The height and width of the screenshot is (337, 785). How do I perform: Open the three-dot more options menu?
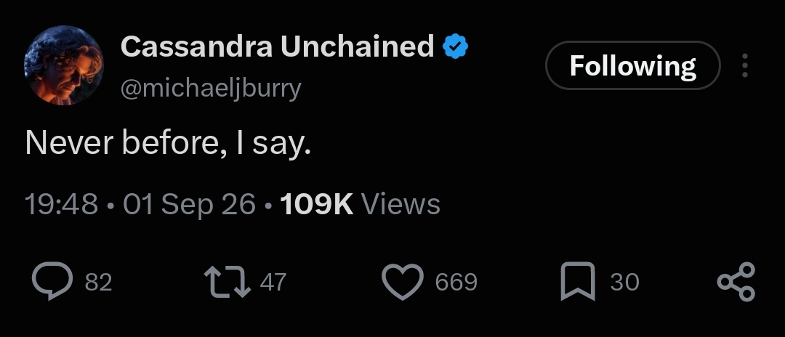[x=745, y=65]
